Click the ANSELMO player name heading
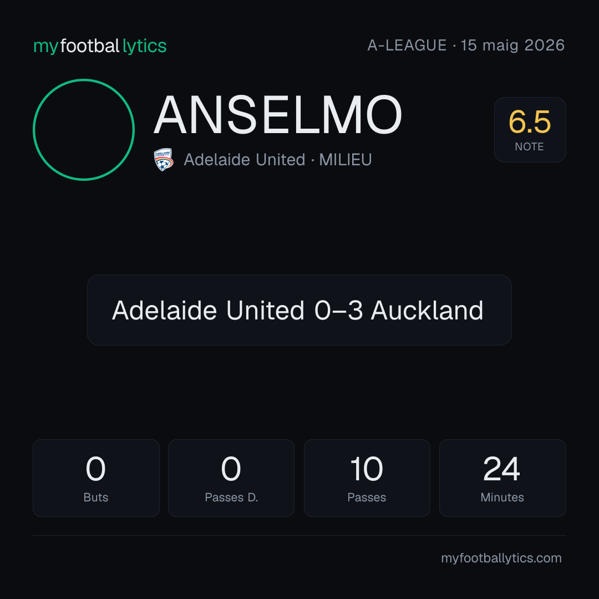Screen dimensions: 599x599 [278, 115]
